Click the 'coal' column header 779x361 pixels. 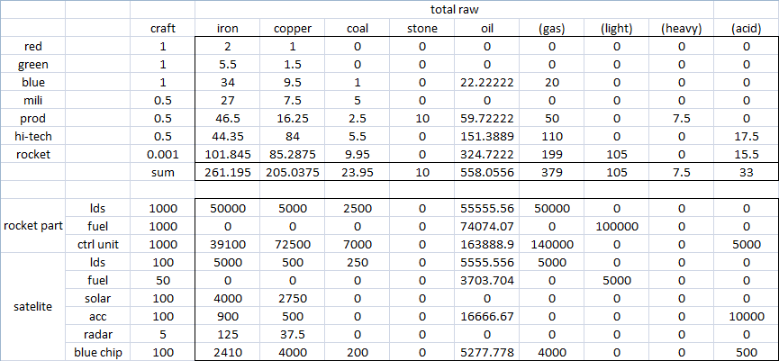(358, 28)
